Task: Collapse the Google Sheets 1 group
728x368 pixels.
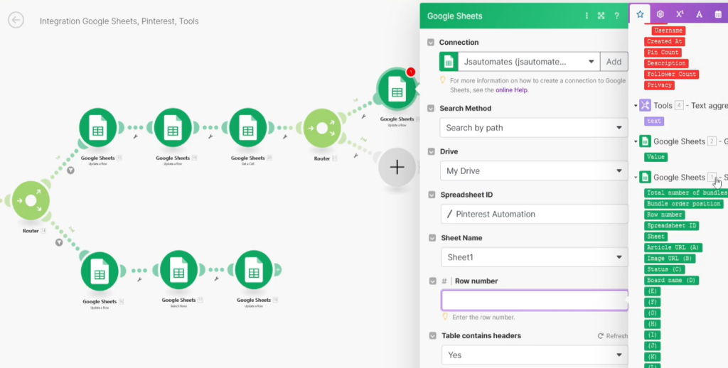Action: pos(636,178)
